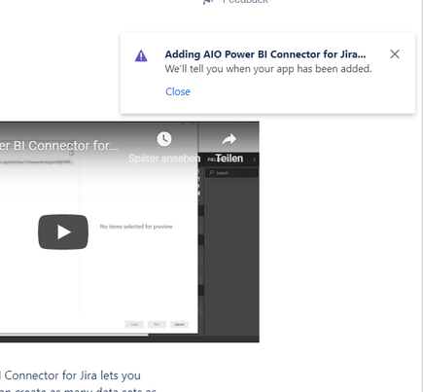This screenshot has width=423, height=392.
Task: Dismiss the notification with the X icon
Action: [x=395, y=54]
